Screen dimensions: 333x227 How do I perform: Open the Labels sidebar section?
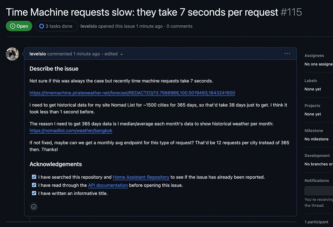click(311, 81)
